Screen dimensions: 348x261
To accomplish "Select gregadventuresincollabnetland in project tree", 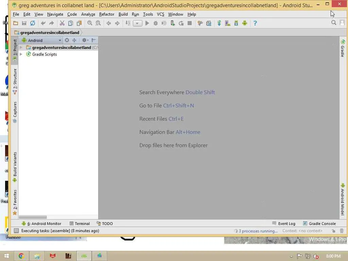I will [62, 48].
